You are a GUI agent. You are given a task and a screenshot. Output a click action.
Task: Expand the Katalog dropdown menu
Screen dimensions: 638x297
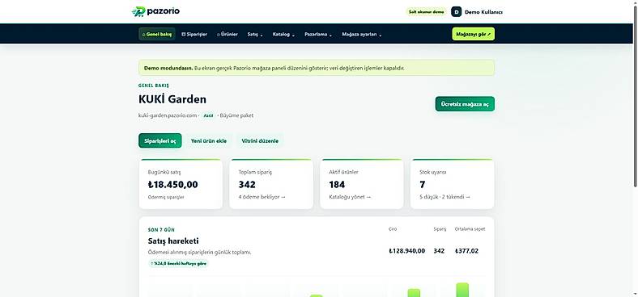[x=283, y=35]
